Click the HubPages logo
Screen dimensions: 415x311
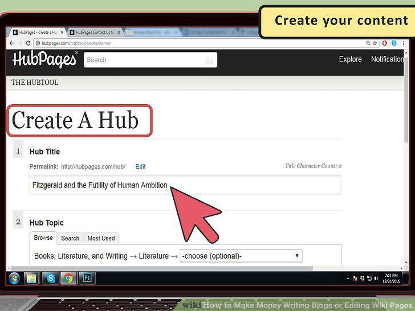tap(44, 59)
